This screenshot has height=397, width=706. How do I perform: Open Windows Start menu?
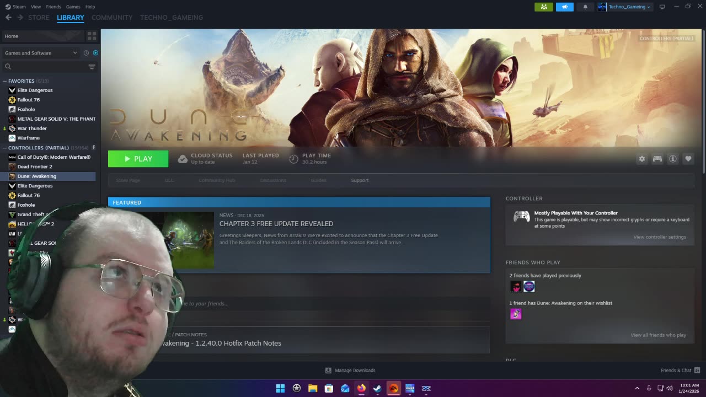[x=280, y=388]
